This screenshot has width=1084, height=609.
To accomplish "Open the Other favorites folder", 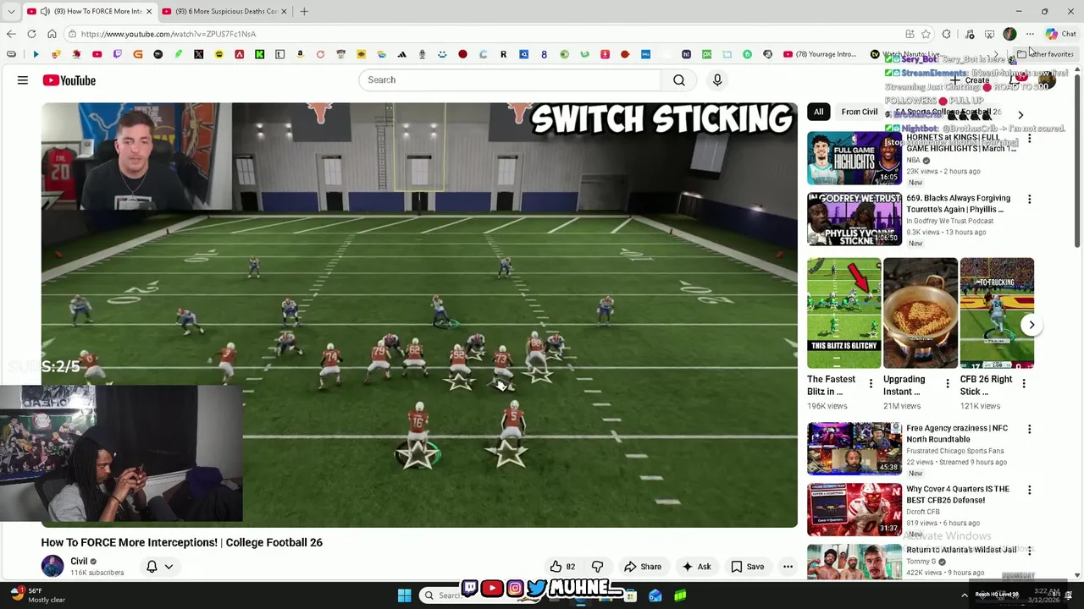I will pos(1045,54).
